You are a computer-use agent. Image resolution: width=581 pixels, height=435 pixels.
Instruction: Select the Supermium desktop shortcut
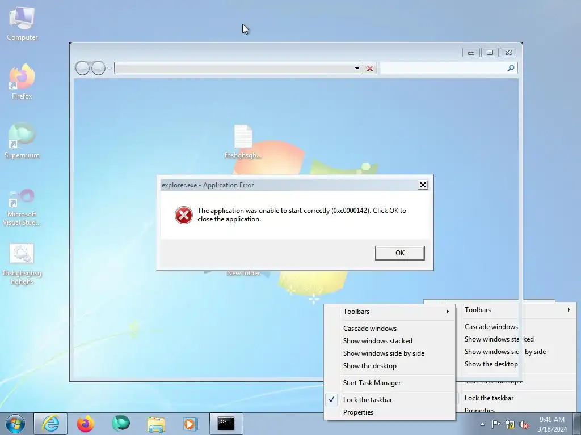point(22,141)
